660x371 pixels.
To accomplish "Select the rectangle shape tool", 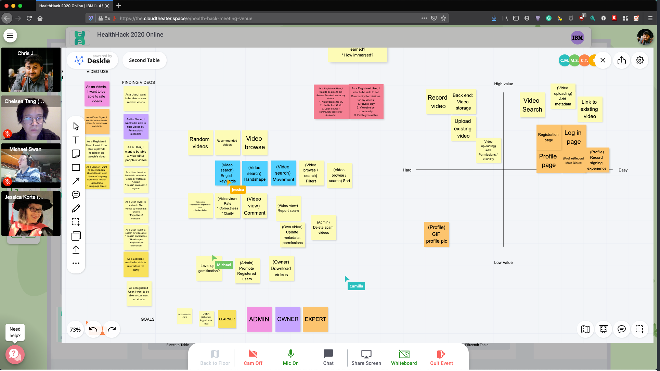I will pyautogui.click(x=76, y=167).
